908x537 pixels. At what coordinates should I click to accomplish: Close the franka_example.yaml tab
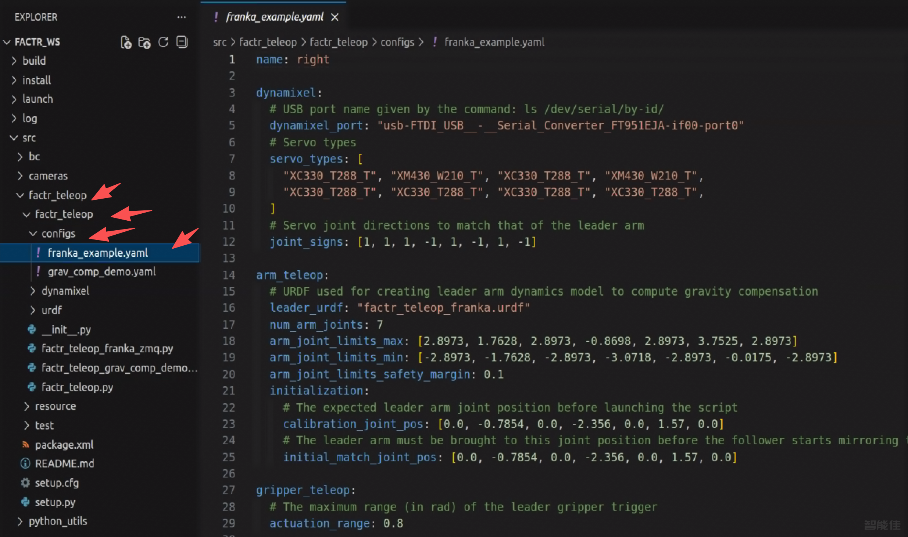click(335, 17)
